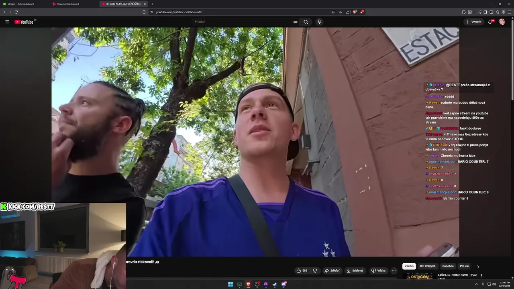
Task: Open Brave VPN shield icon in toolbar
Action: [x=504, y=12]
